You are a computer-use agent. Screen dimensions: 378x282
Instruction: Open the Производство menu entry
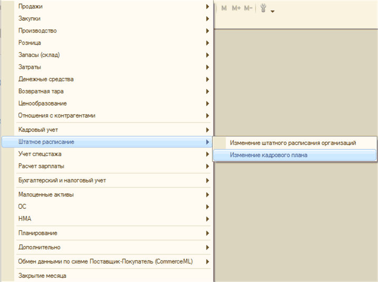point(37,31)
